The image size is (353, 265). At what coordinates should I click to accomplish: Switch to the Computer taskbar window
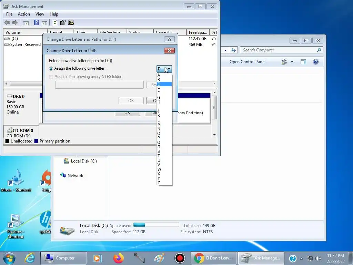click(x=64, y=258)
